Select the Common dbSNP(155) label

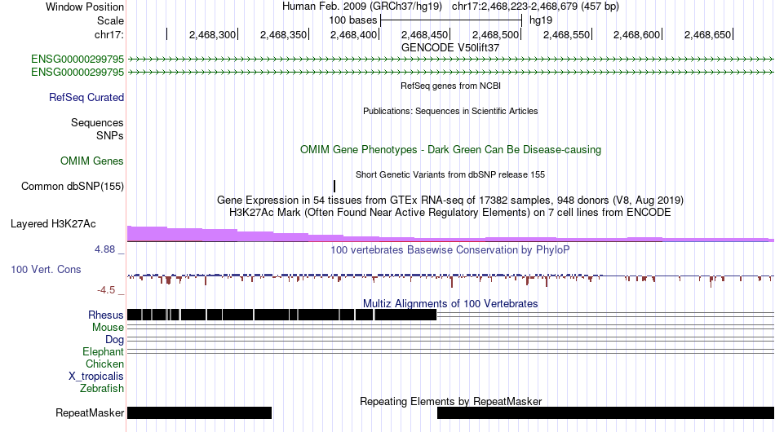73,186
